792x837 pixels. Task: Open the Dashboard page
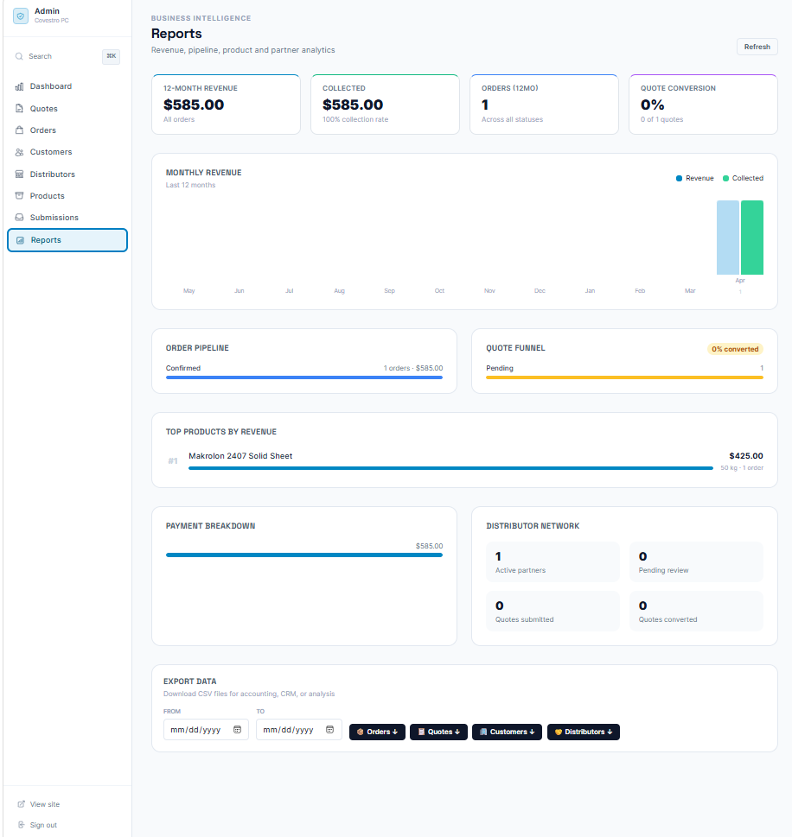click(67, 86)
